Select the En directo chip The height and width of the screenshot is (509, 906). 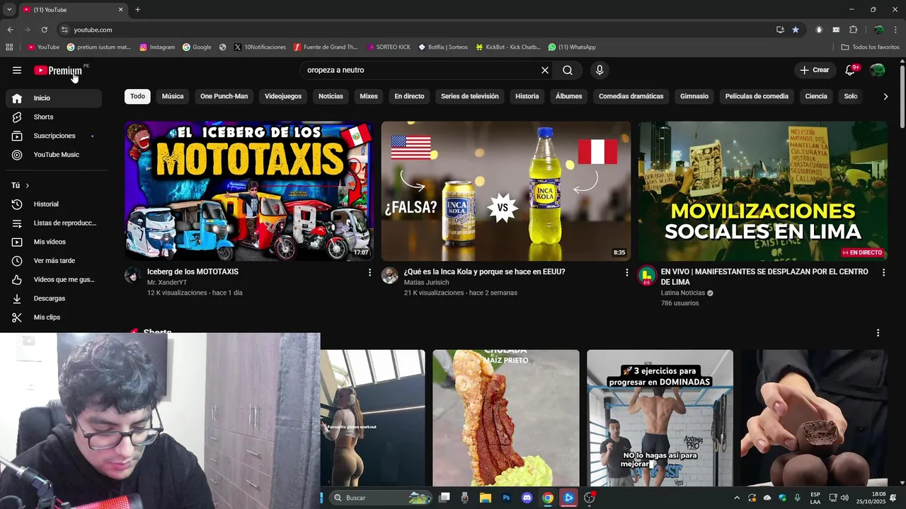coord(409,96)
